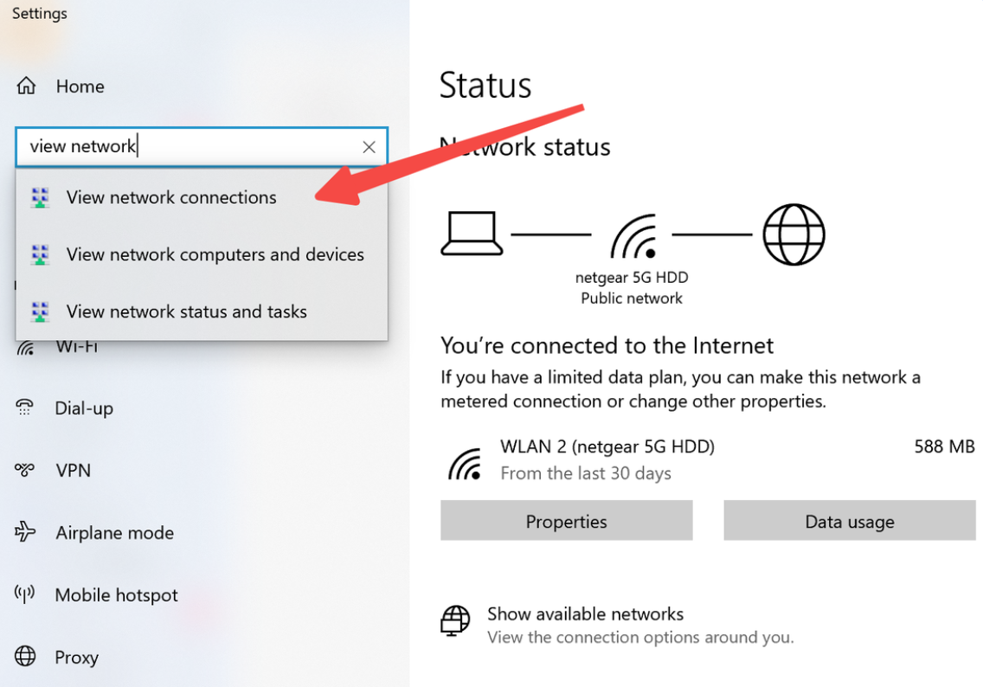Click the Show available networks globe icon
Viewport: 983px width, 687px height.
pos(455,620)
